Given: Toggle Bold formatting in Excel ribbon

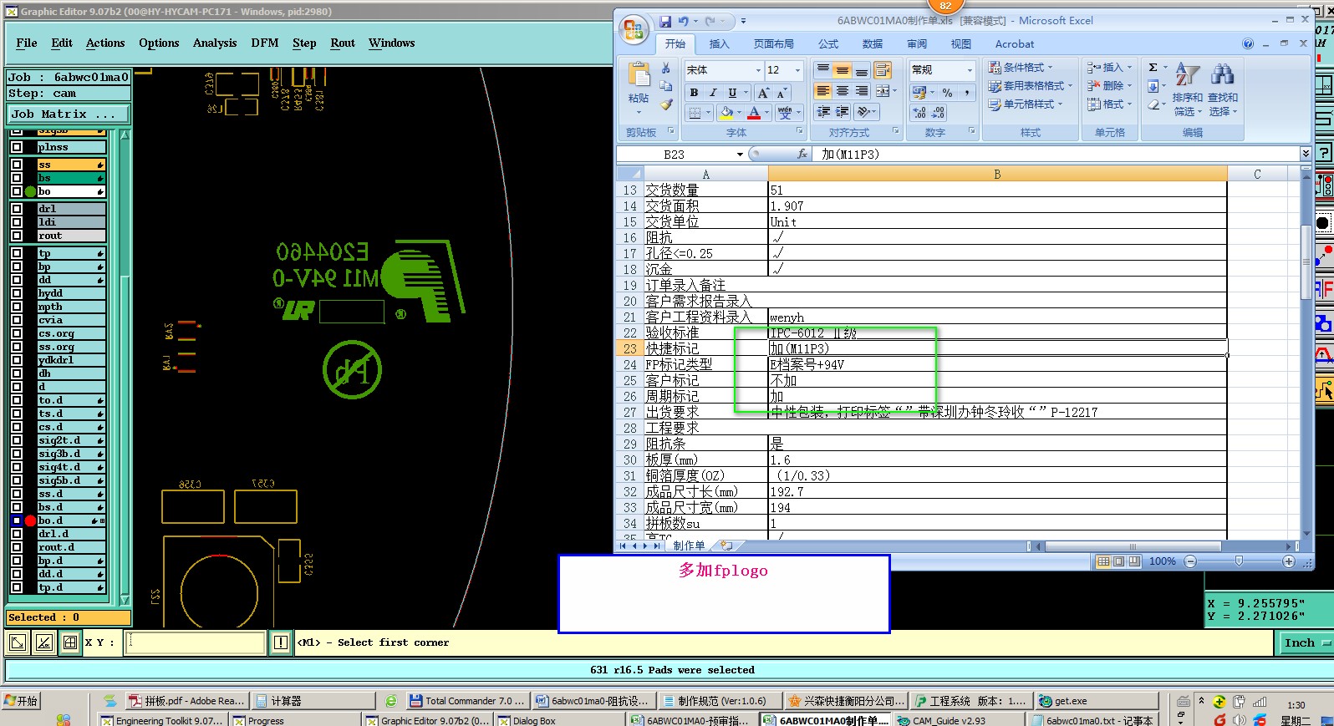Looking at the screenshot, I should pyautogui.click(x=694, y=93).
